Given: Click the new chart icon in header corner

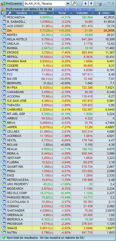Looking at the screenshot, I should pos(4,13).
